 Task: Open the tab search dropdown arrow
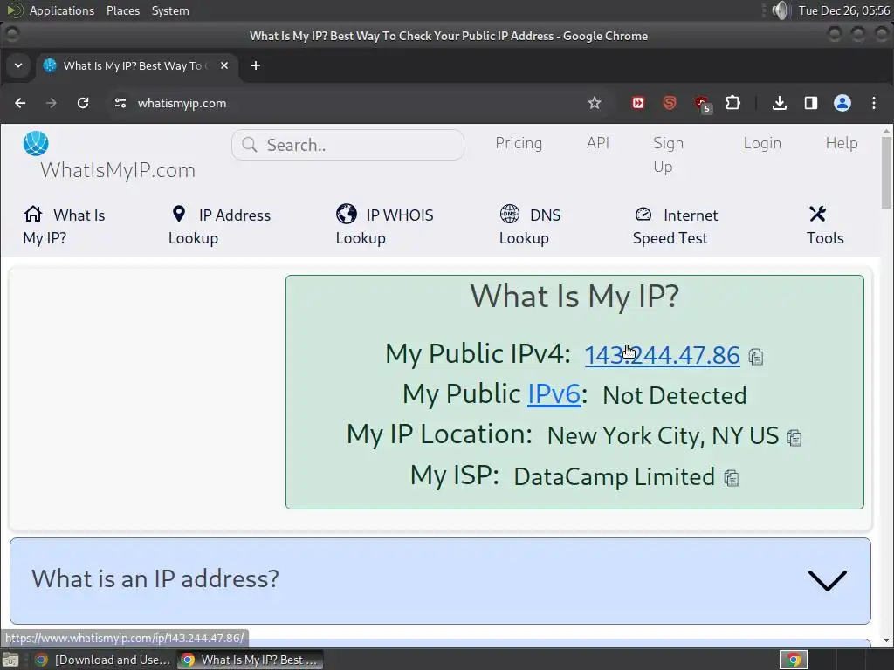[18, 65]
